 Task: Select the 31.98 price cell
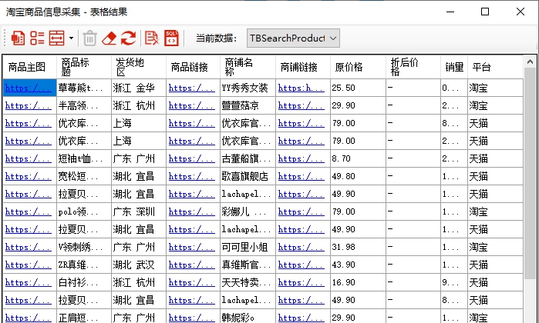tap(359, 247)
